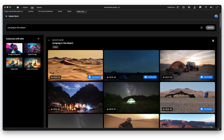Click the Videos filter tag

[x=55, y=47]
